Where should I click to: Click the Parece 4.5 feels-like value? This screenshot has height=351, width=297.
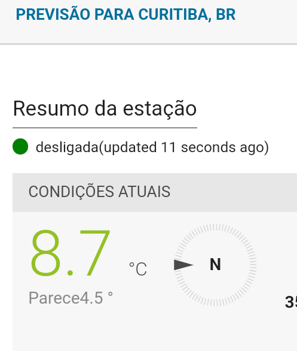(71, 298)
